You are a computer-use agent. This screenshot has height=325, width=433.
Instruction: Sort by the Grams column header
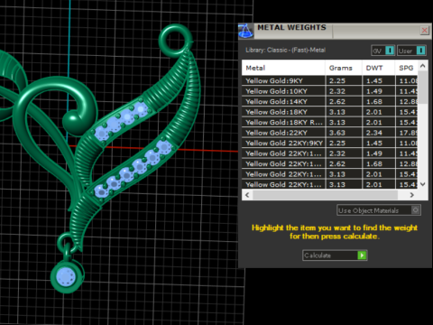tap(344, 68)
